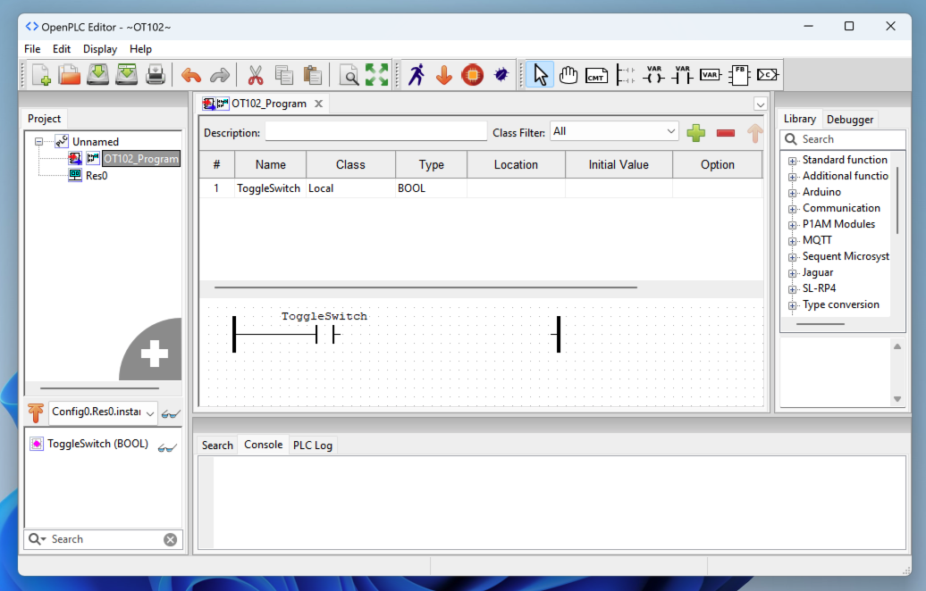Copy selection with the copy icon
The image size is (926, 591).
click(x=284, y=75)
